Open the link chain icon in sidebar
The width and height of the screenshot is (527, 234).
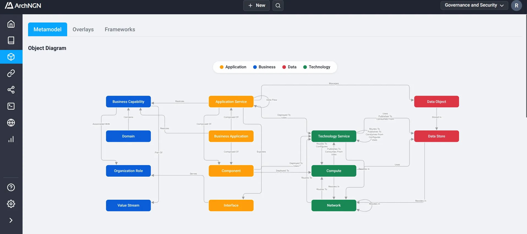click(x=11, y=73)
